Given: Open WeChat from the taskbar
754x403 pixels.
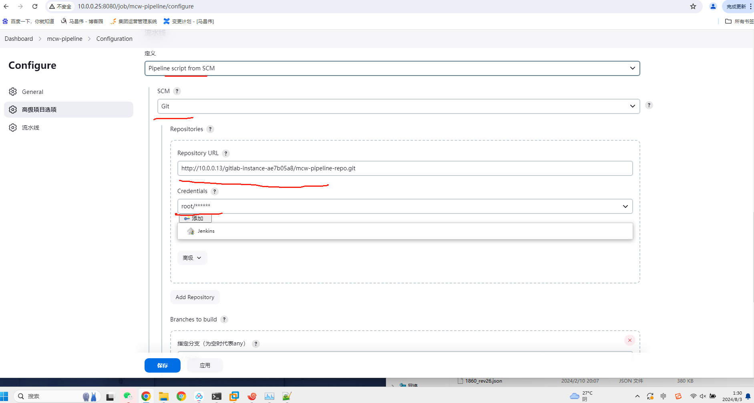Looking at the screenshot, I should [128, 396].
